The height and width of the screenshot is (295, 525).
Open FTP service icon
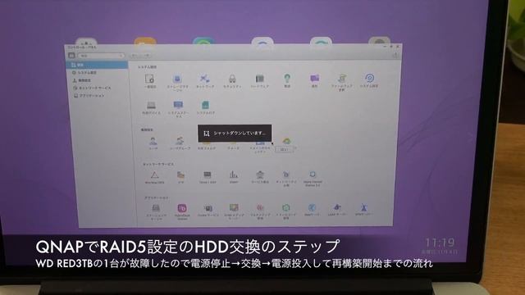[180, 175]
